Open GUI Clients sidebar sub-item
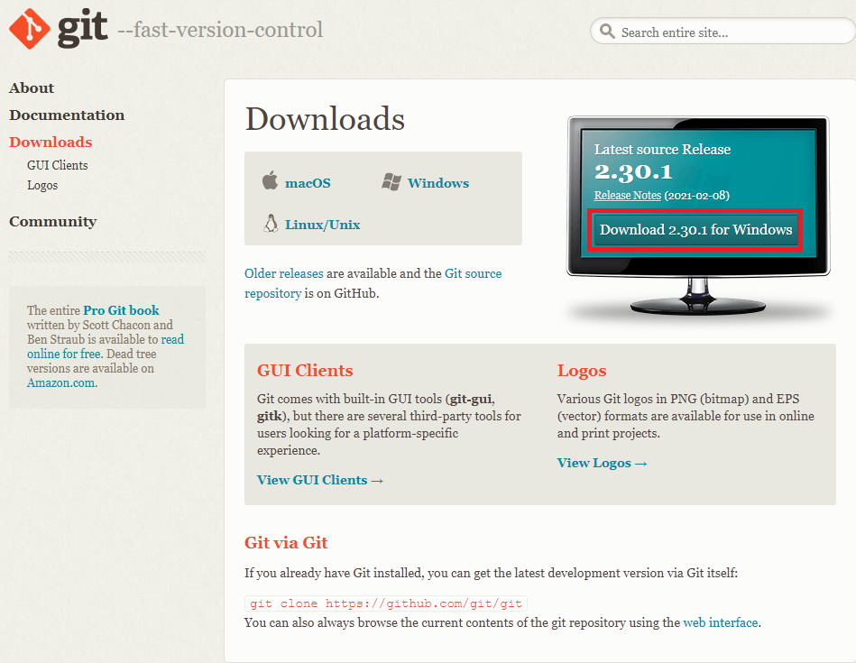 [x=58, y=165]
